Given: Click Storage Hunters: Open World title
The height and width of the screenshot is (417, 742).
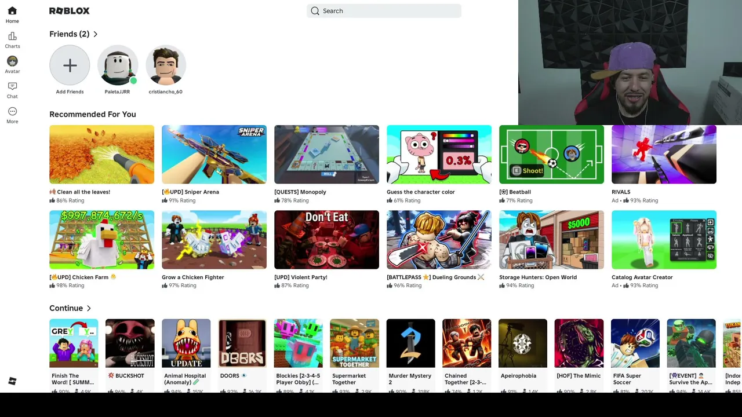Looking at the screenshot, I should pyautogui.click(x=538, y=277).
